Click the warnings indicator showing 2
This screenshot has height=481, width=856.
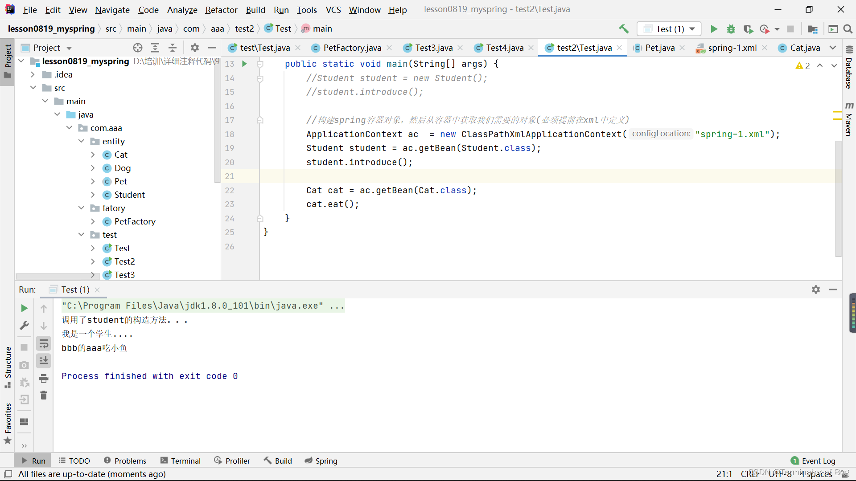[802, 66]
